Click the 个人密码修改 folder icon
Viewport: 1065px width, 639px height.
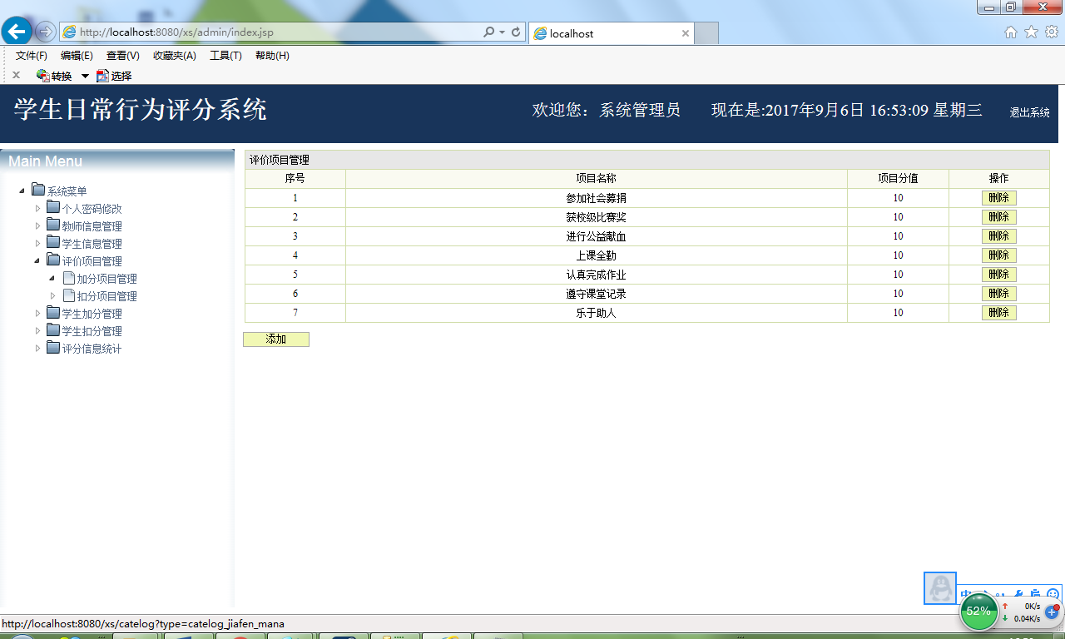point(53,207)
